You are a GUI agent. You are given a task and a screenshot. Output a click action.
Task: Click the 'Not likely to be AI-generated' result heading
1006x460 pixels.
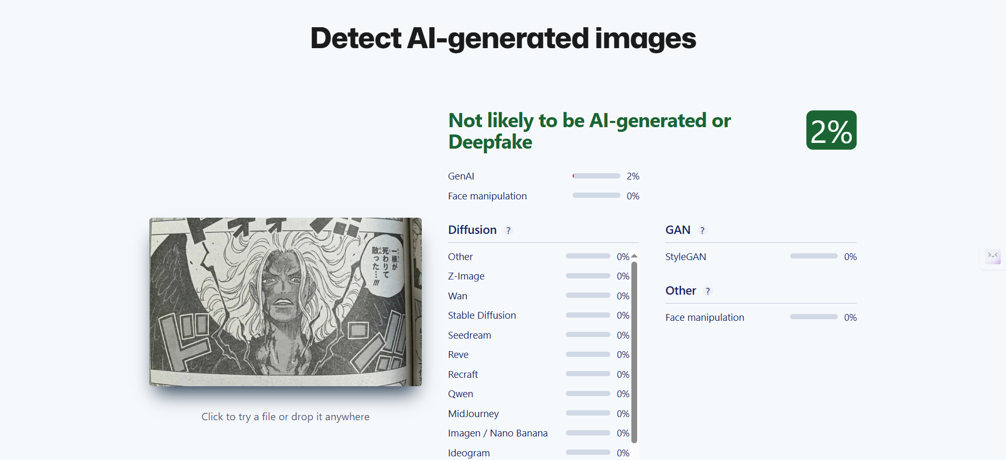tap(589, 131)
